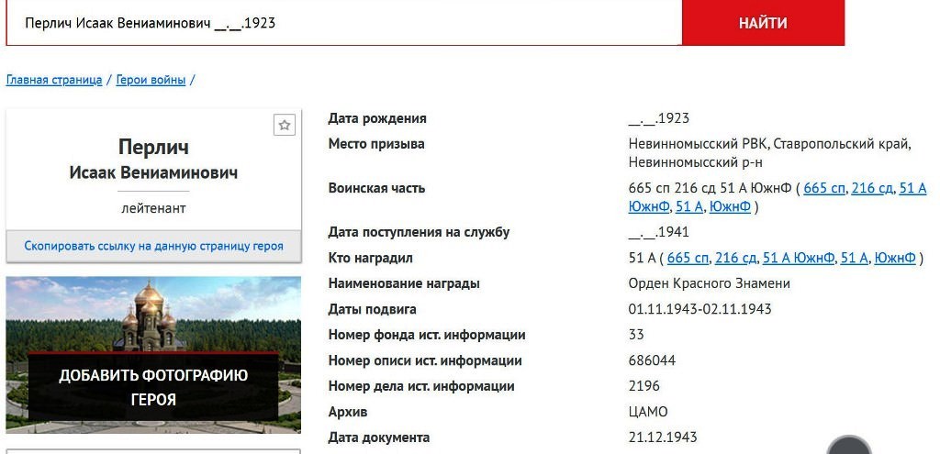Click final ЮжнФ link in Кто наградил row
The width and height of the screenshot is (940, 454).
(x=895, y=258)
